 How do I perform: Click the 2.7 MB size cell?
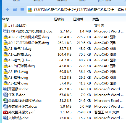(x=66, y=31)
